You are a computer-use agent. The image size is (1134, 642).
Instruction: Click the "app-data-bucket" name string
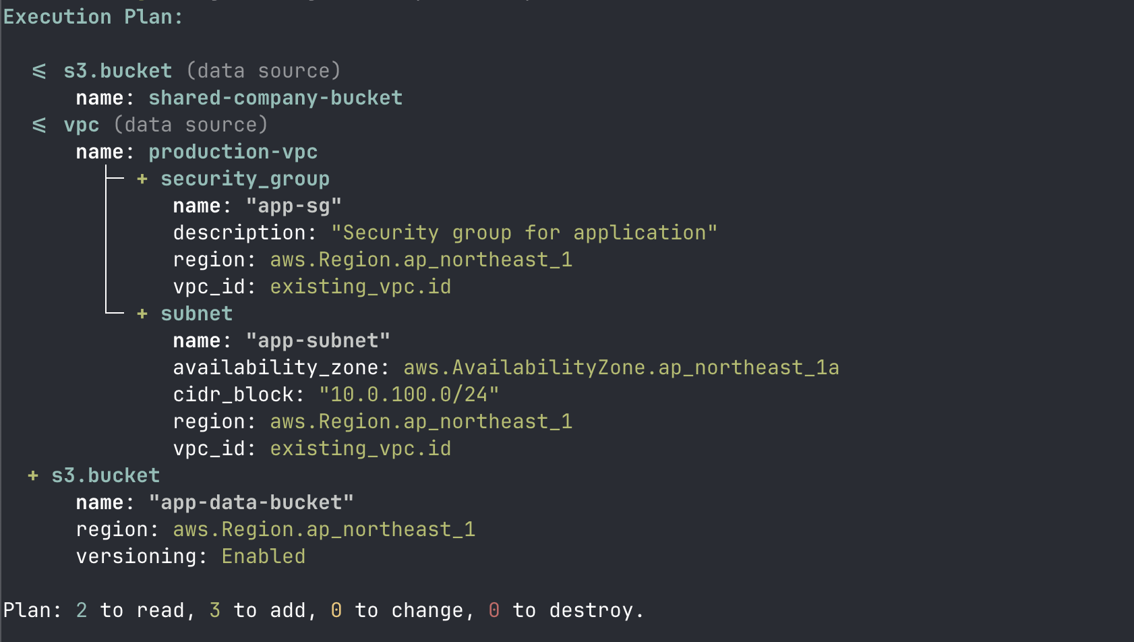click(x=251, y=502)
